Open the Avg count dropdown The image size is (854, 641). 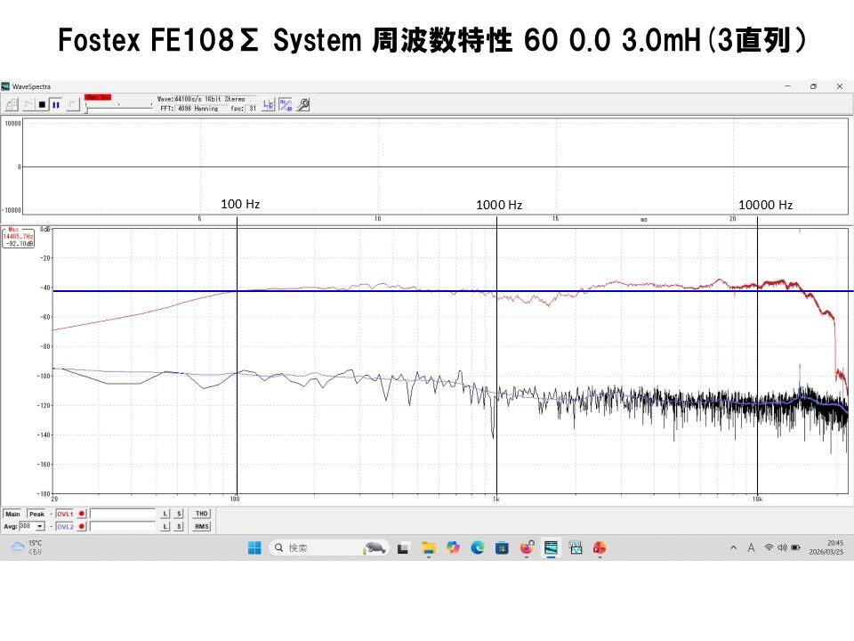pyautogui.click(x=40, y=526)
